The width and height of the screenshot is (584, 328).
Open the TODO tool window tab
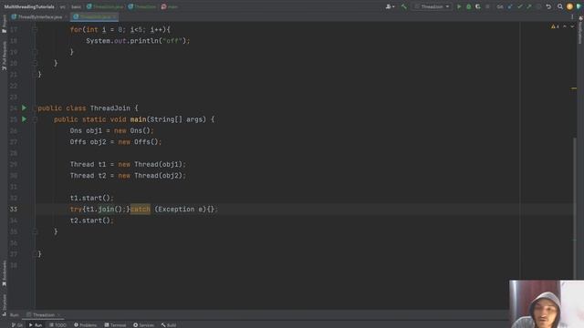coord(57,325)
